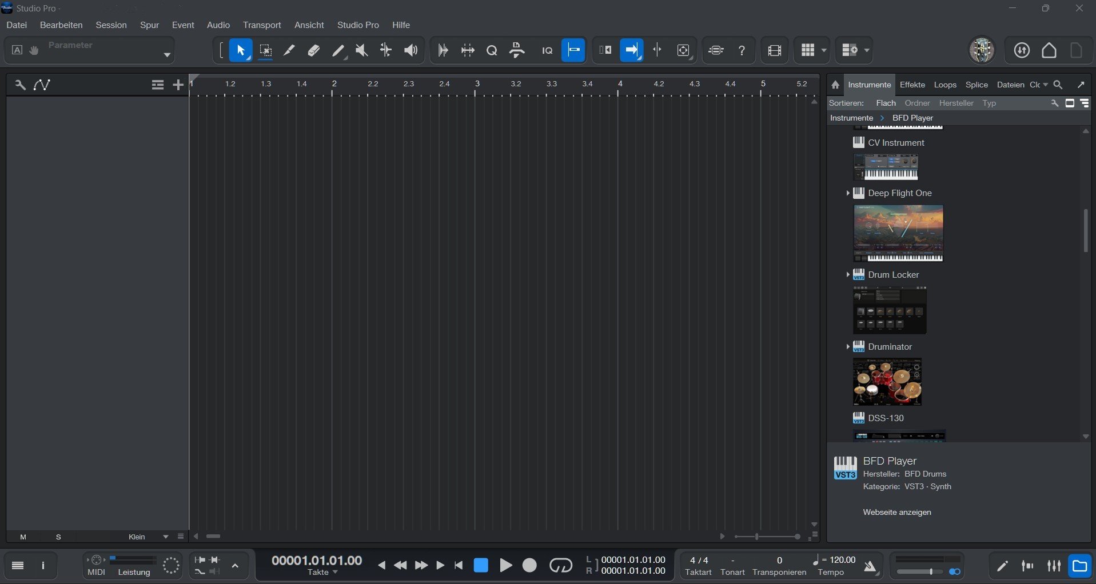This screenshot has height=584, width=1096.
Task: Toggle the loop button in transport
Action: coord(560,566)
